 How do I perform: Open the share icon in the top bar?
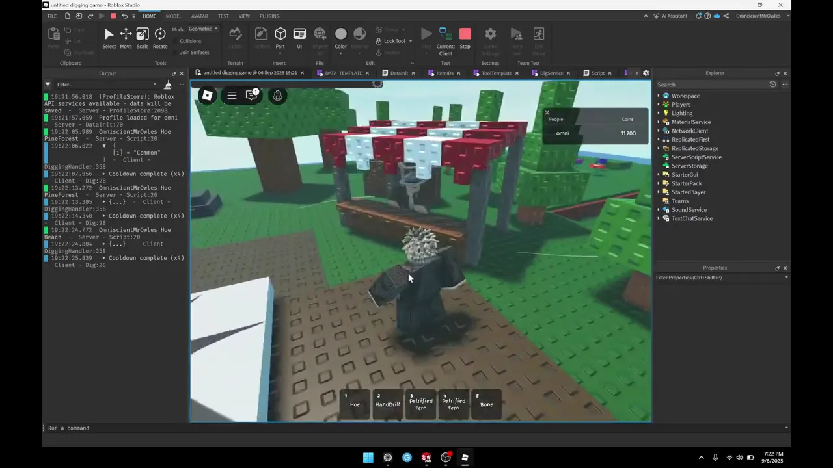pyautogui.click(x=726, y=16)
